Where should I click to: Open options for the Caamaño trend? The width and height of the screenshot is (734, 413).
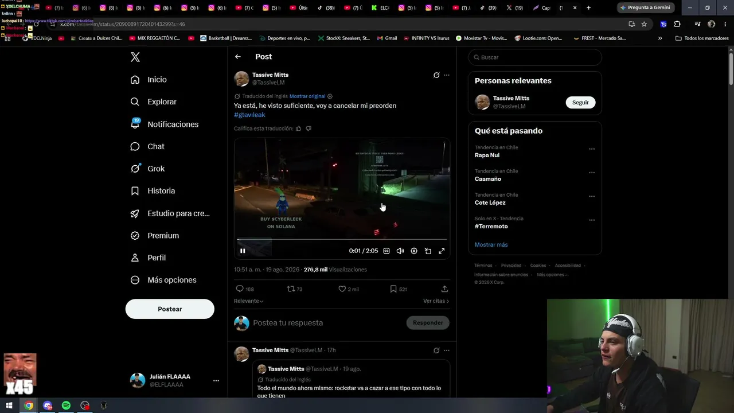tap(592, 173)
